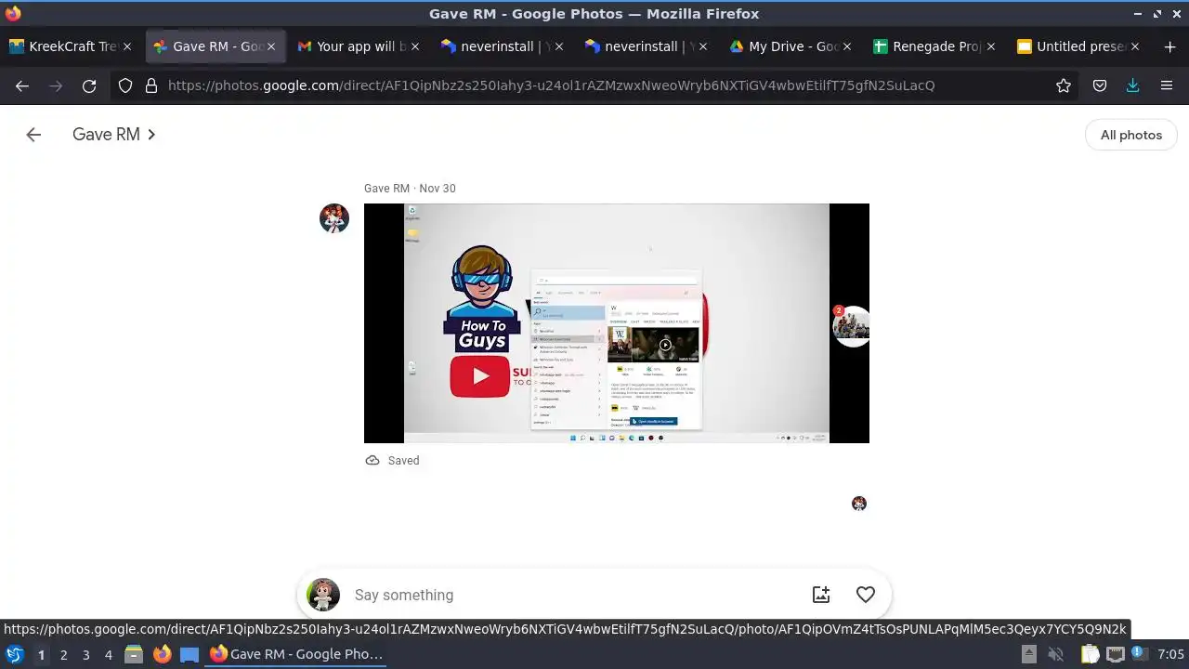This screenshot has height=669, width=1189.
Task: Open the clipboard tray icon
Action: point(1089,654)
